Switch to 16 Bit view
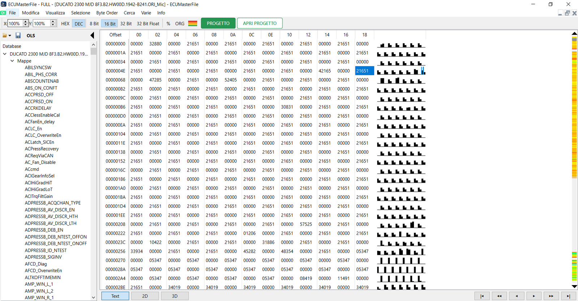The image size is (578, 301). coord(110,24)
